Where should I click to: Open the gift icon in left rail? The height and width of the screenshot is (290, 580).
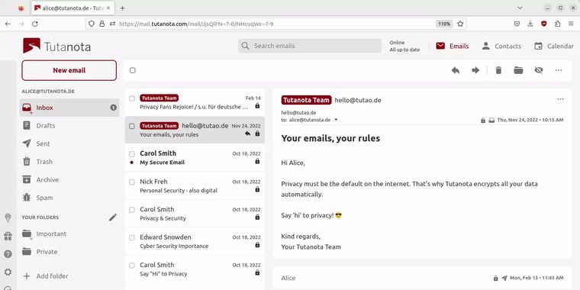click(8, 236)
